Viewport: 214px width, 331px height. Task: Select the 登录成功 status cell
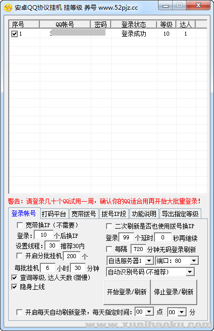(x=133, y=34)
